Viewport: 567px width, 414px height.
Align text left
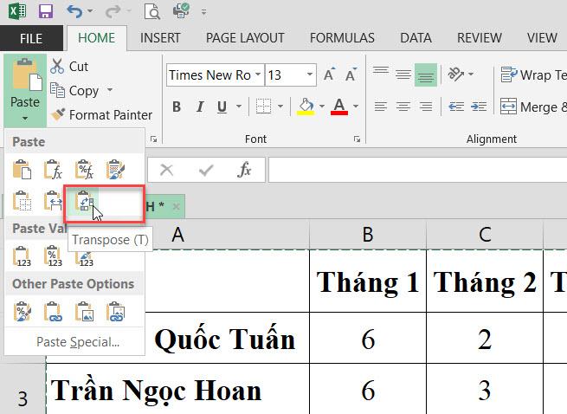380,107
